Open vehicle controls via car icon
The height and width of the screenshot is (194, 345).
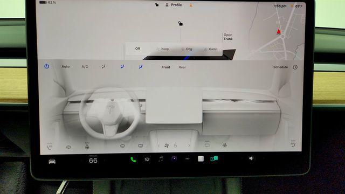pyautogui.click(x=52, y=162)
